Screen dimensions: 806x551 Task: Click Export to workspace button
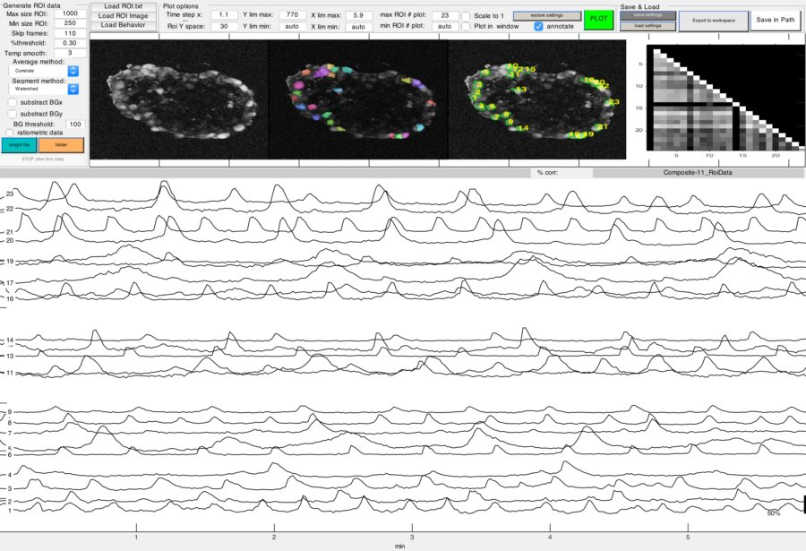click(x=714, y=21)
